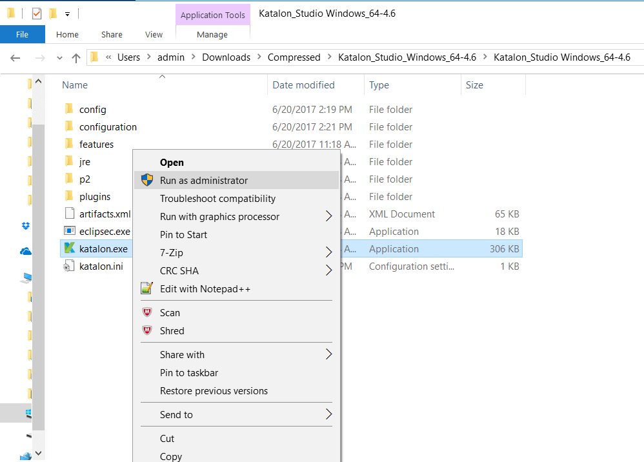Open OneDrive in the navigation pane
Image resolution: width=644 pixels, height=462 pixels.
pyautogui.click(x=25, y=251)
